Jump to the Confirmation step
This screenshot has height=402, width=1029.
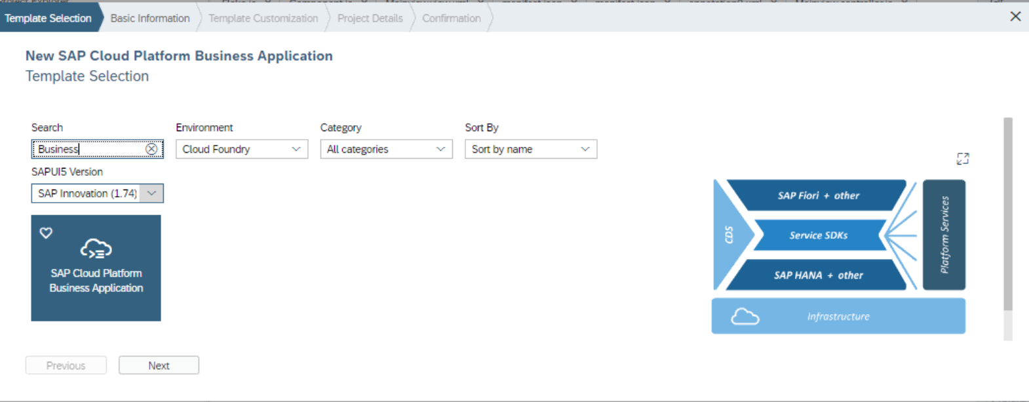tap(451, 18)
